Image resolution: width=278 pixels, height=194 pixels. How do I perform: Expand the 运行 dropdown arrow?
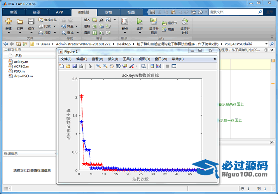140,33
